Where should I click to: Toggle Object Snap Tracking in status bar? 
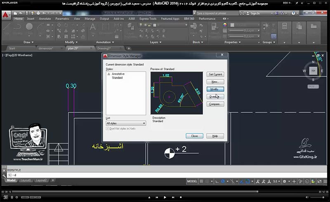tap(242, 181)
